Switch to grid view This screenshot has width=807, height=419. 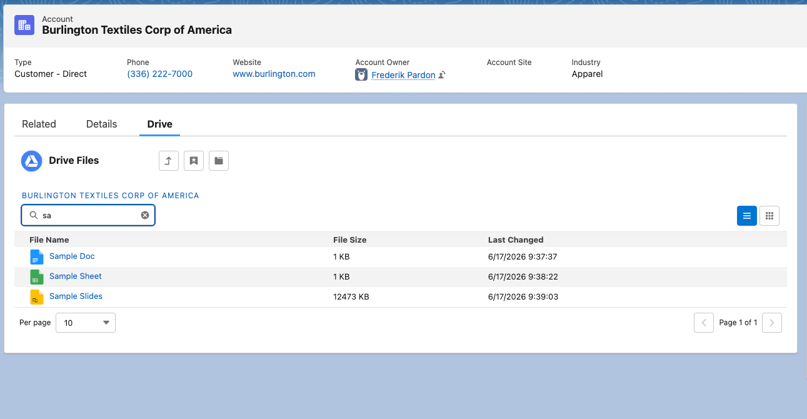769,216
